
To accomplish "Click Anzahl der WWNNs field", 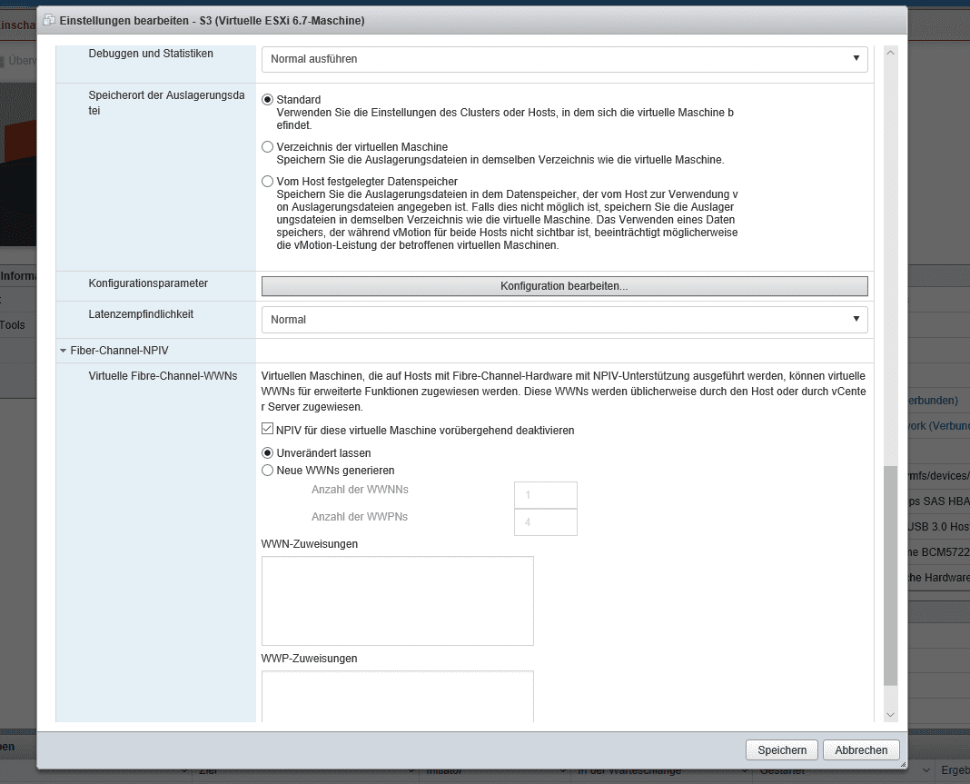I will pos(546,495).
